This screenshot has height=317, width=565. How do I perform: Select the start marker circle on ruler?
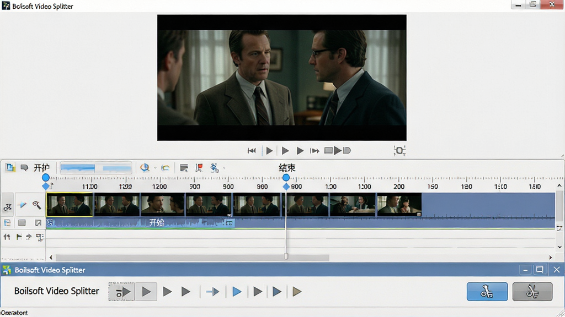[x=46, y=178]
